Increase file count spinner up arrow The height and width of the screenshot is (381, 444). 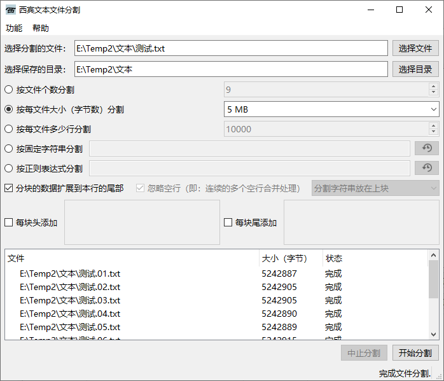pos(433,87)
